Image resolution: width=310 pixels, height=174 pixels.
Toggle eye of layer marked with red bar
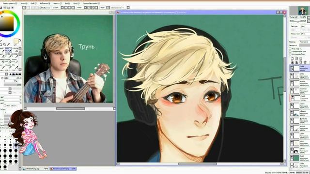point(293,97)
